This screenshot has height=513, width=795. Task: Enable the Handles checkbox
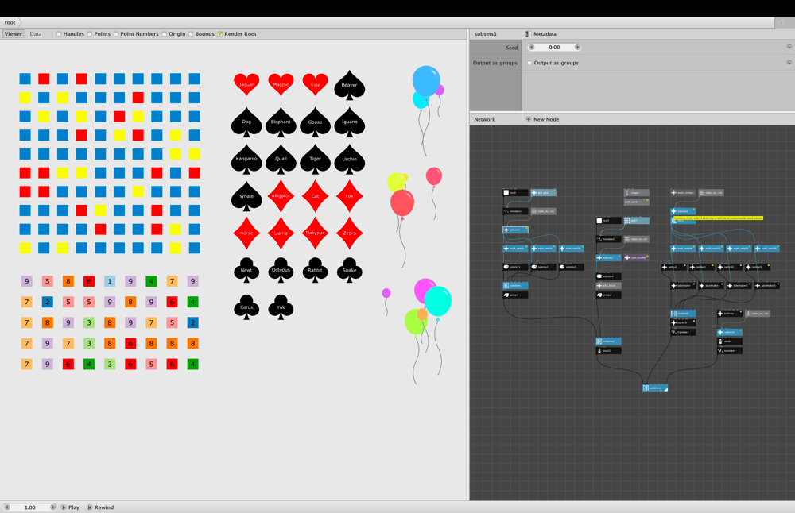59,34
